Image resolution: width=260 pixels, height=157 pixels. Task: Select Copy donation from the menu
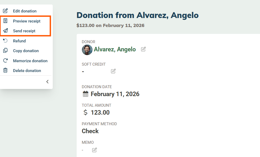[x=26, y=51]
